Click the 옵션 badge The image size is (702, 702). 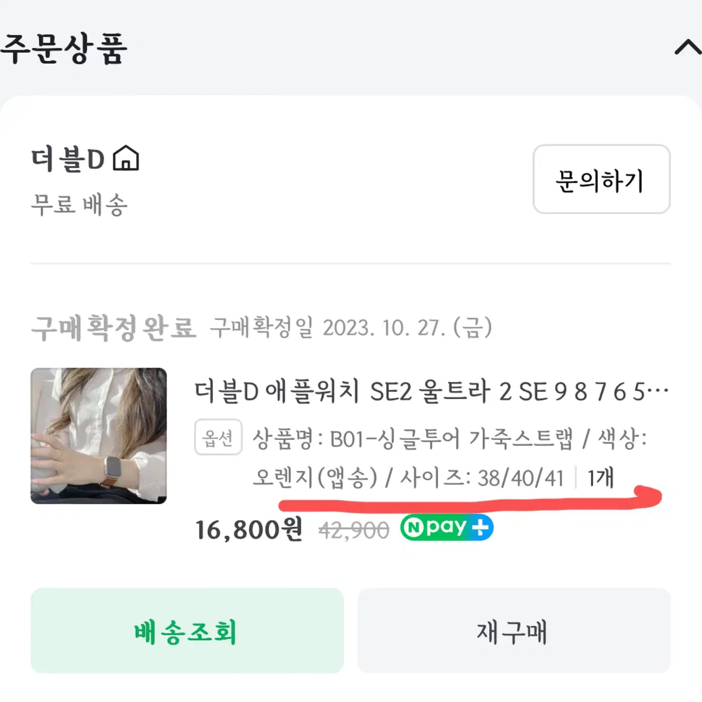(218, 437)
